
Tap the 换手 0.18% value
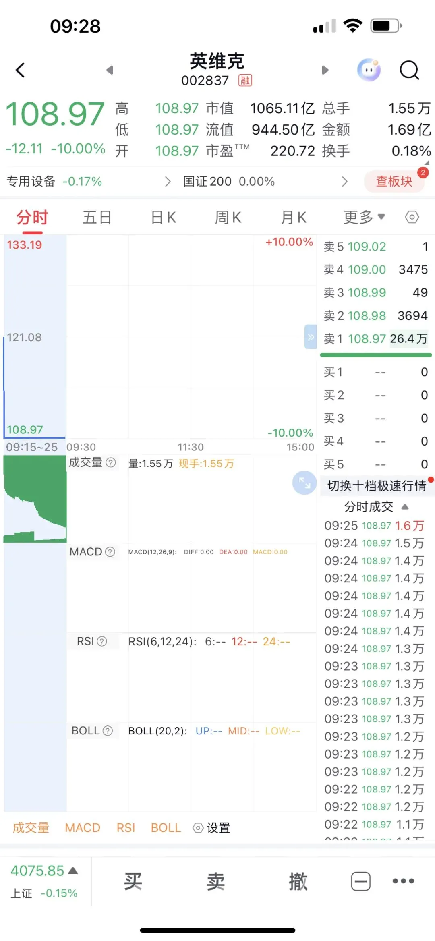[x=411, y=151]
